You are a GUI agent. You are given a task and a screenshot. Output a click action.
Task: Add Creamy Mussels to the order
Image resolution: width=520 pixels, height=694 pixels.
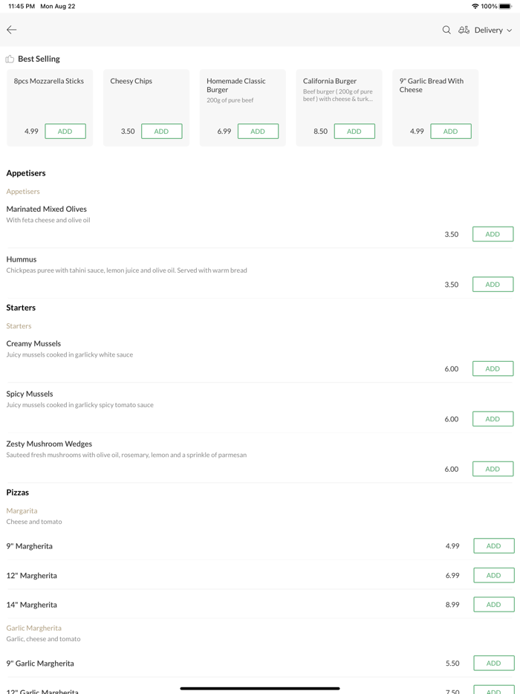(493, 369)
